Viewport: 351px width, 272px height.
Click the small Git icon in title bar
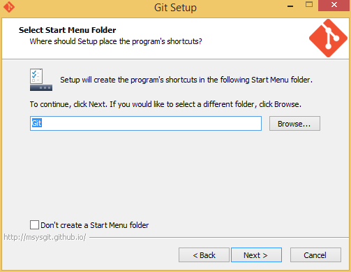coord(9,7)
